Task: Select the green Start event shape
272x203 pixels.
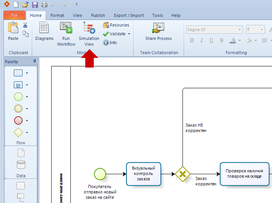Action: tap(18, 97)
